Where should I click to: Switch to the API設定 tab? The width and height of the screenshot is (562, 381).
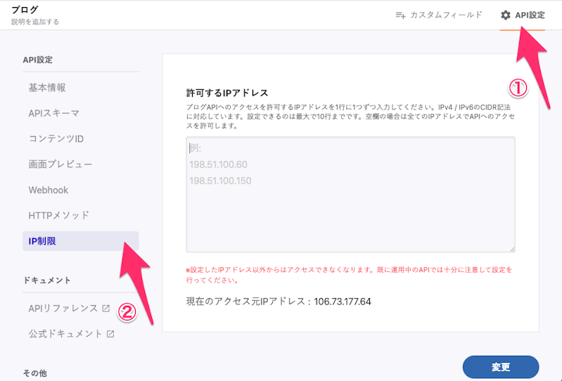pyautogui.click(x=523, y=15)
